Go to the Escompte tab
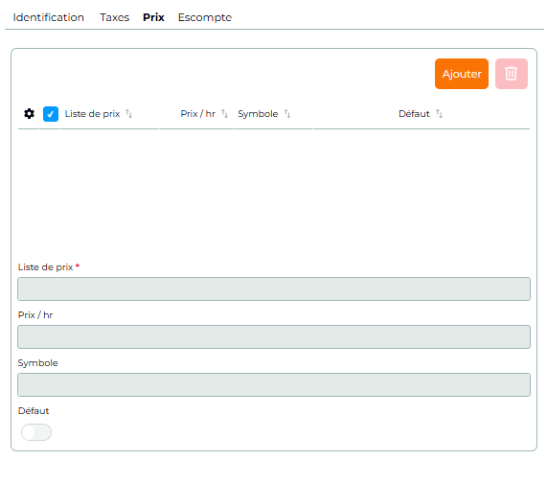 [x=205, y=17]
